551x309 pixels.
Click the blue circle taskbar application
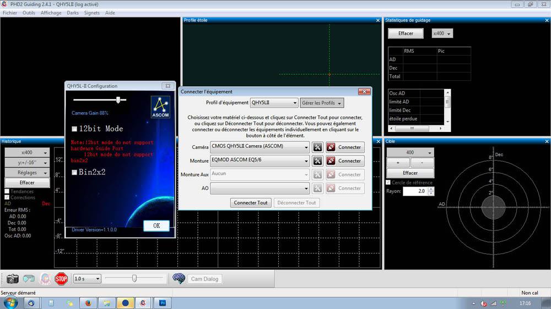[125, 303]
